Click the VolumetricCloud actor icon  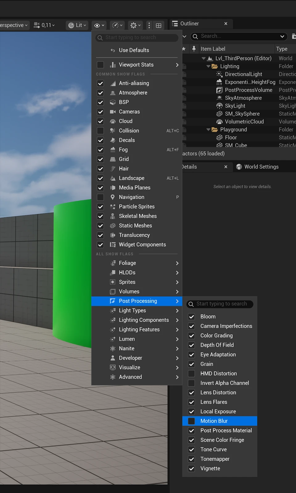(219, 122)
